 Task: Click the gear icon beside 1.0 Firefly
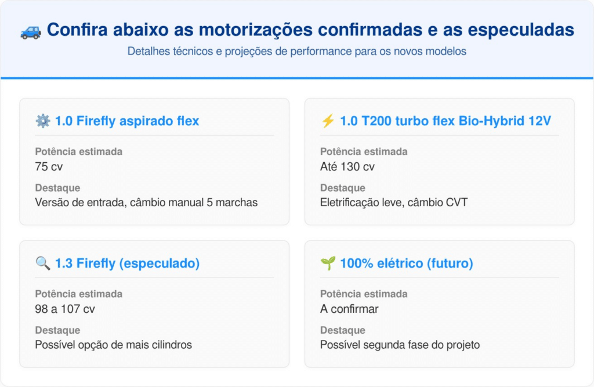click(42, 121)
